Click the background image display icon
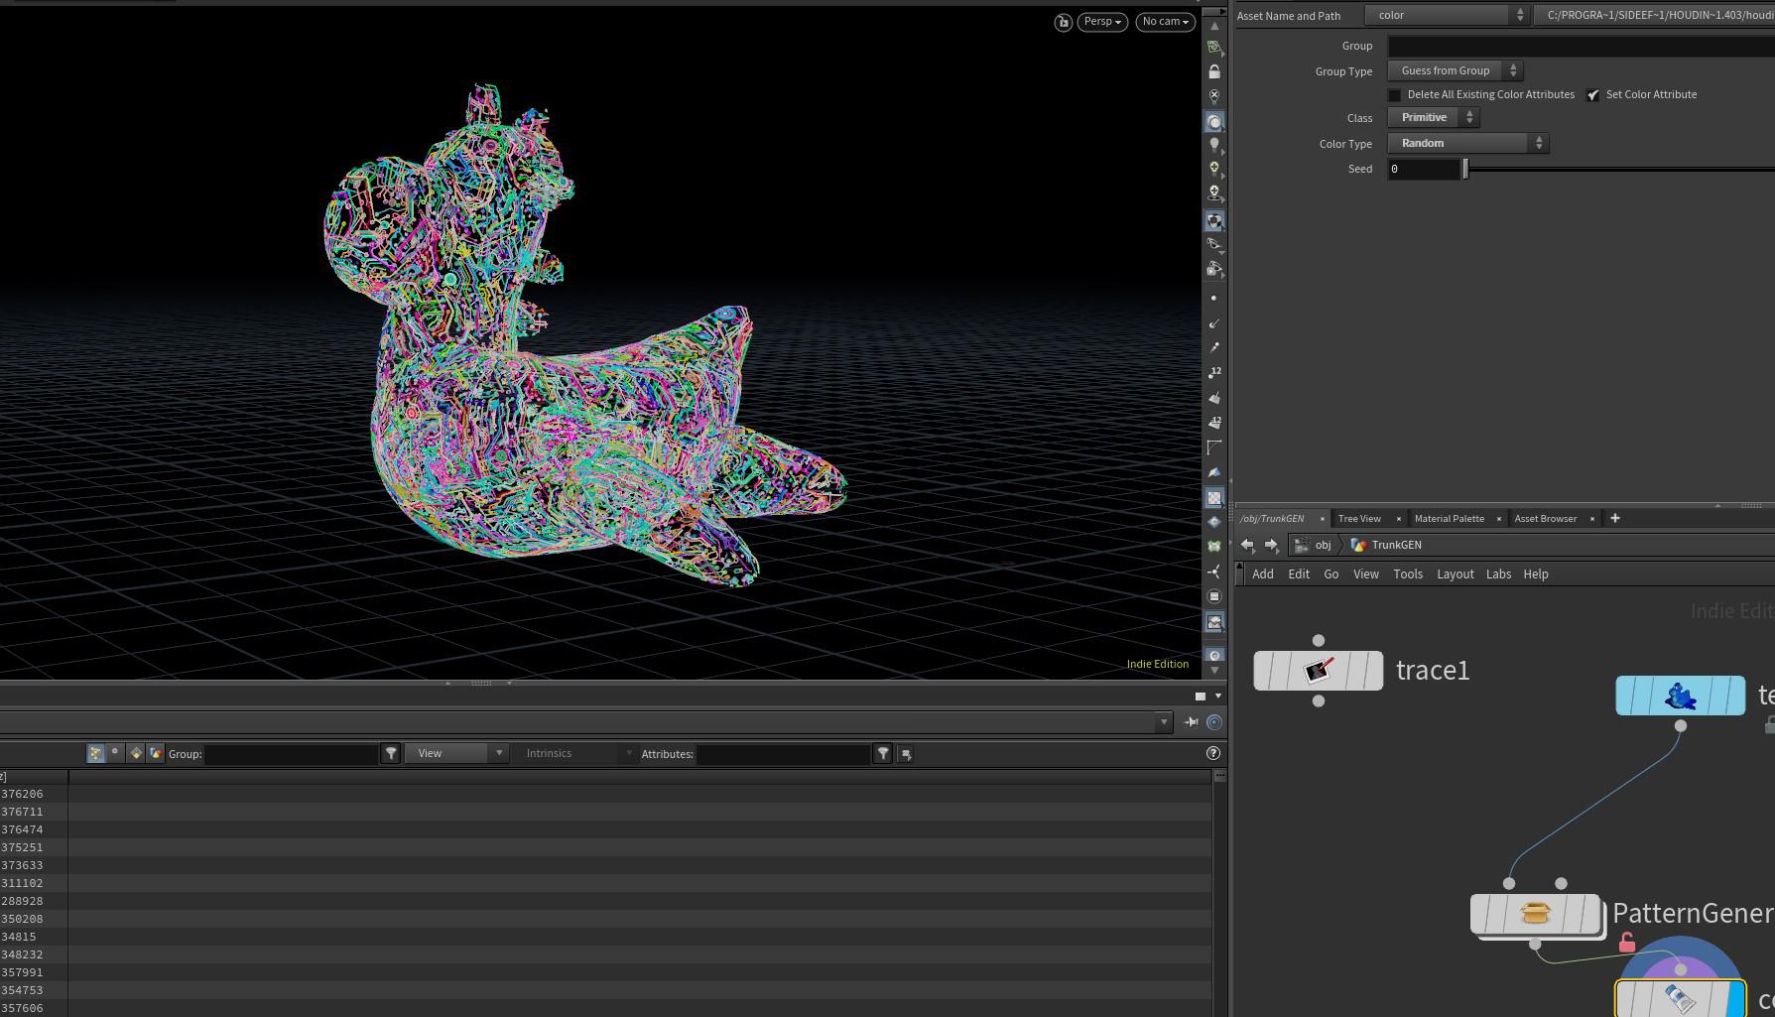Image resolution: width=1775 pixels, height=1017 pixels. tap(1214, 622)
